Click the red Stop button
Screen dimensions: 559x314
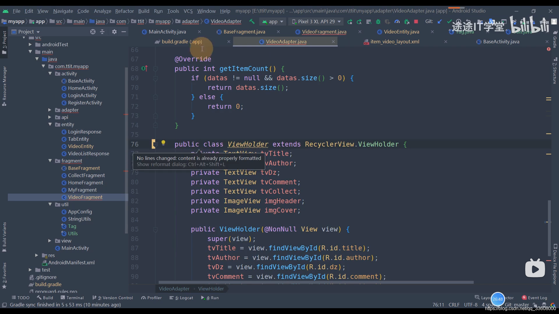click(x=416, y=22)
